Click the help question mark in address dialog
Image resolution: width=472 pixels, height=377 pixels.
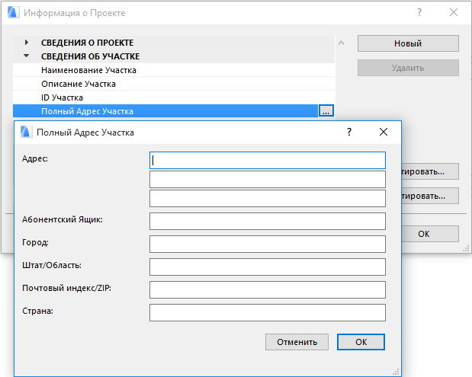[x=349, y=132]
